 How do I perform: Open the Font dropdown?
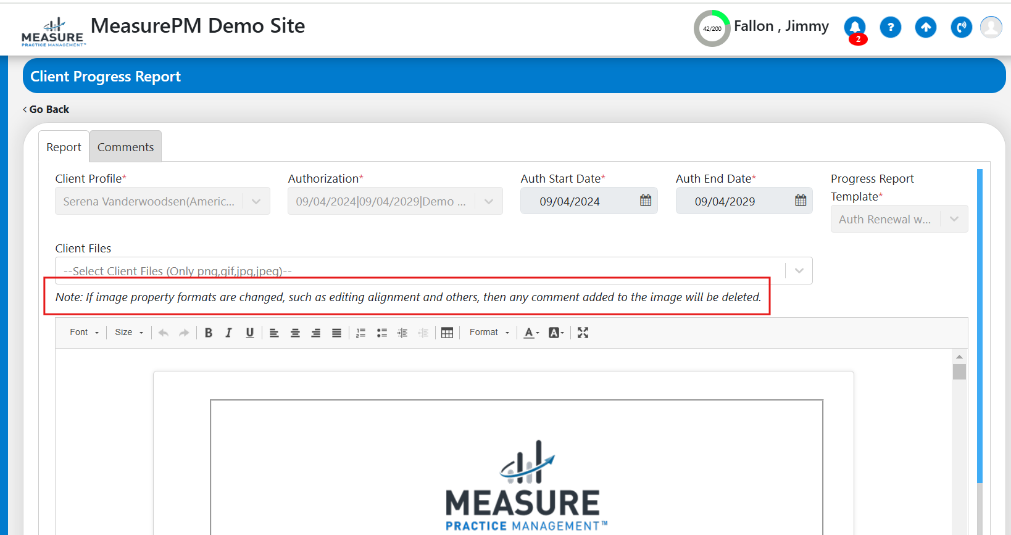[x=84, y=332]
